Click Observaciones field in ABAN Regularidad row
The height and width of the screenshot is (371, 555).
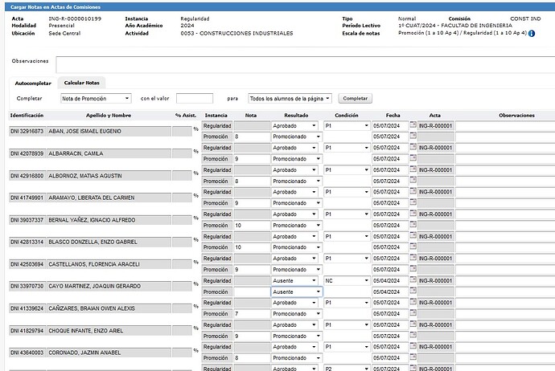pyautogui.click(x=505, y=126)
